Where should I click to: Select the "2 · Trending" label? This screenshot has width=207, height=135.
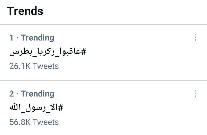coord(32,94)
